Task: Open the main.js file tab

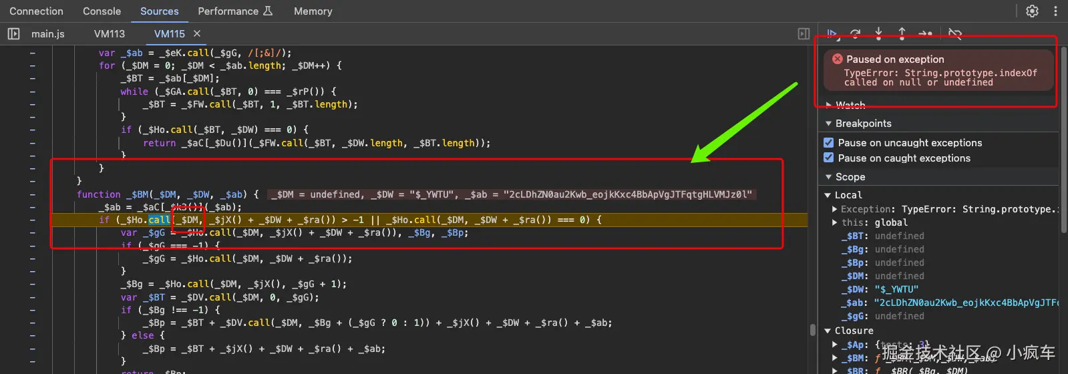Action: [x=48, y=33]
